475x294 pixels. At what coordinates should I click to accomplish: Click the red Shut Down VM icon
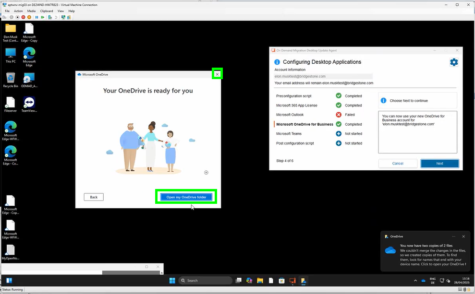[x=23, y=17]
